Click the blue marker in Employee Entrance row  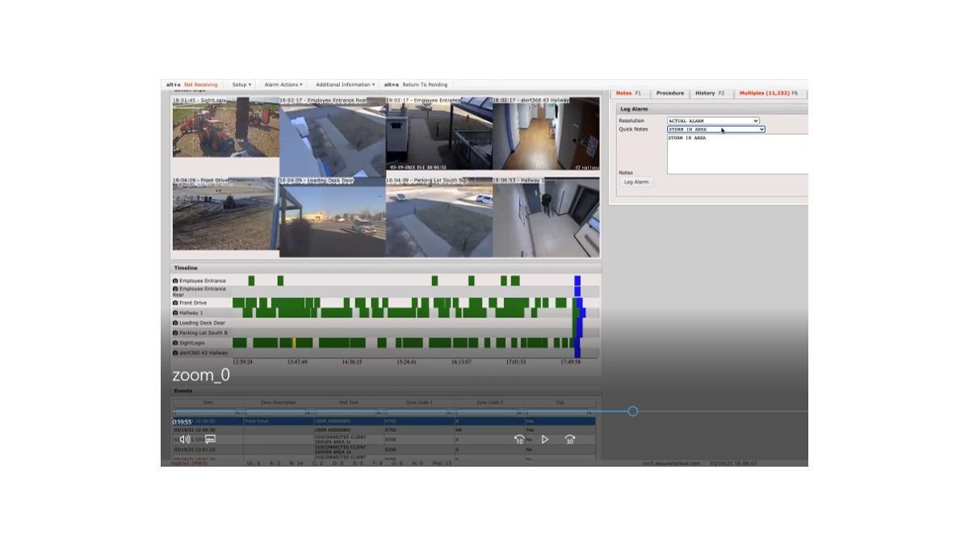[577, 281]
